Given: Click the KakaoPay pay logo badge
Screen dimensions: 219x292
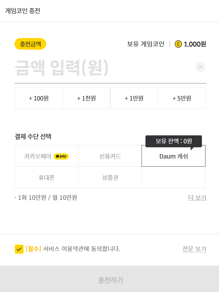Looking at the screenshot, I should pyautogui.click(x=61, y=156).
